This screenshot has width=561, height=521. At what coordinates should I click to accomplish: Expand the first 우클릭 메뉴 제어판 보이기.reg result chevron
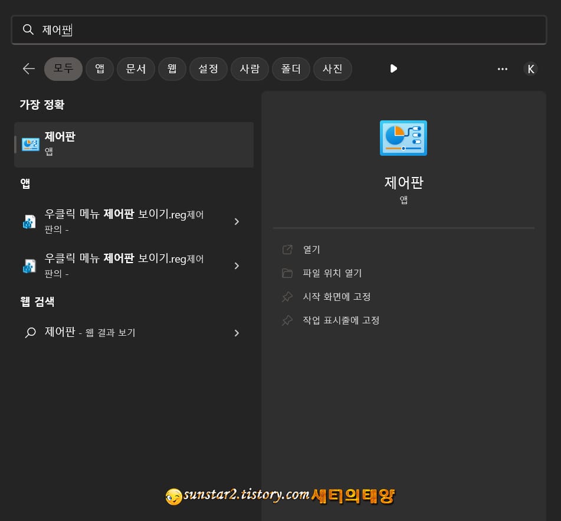(237, 221)
